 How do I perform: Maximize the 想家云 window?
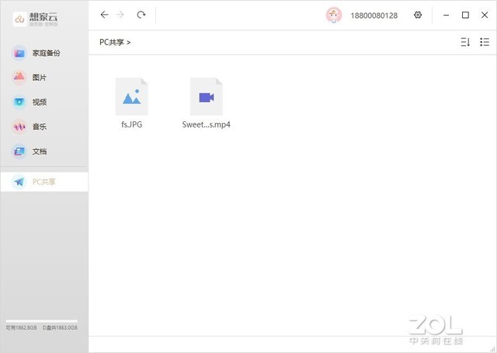point(465,15)
